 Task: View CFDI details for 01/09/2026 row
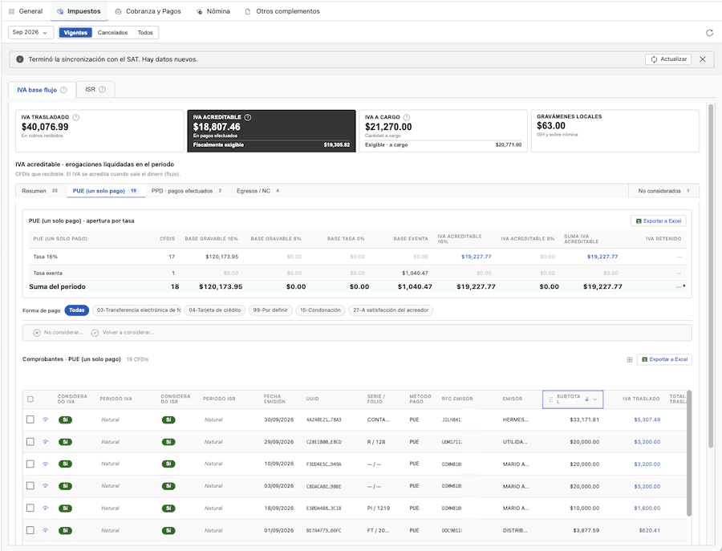45,530
